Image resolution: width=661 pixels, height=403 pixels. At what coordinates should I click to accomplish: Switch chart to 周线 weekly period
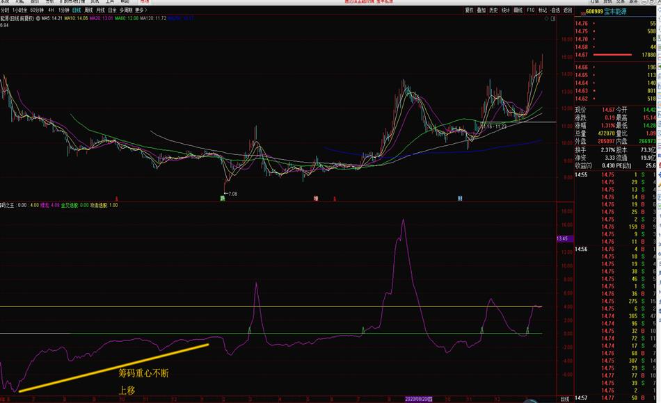tap(87, 10)
